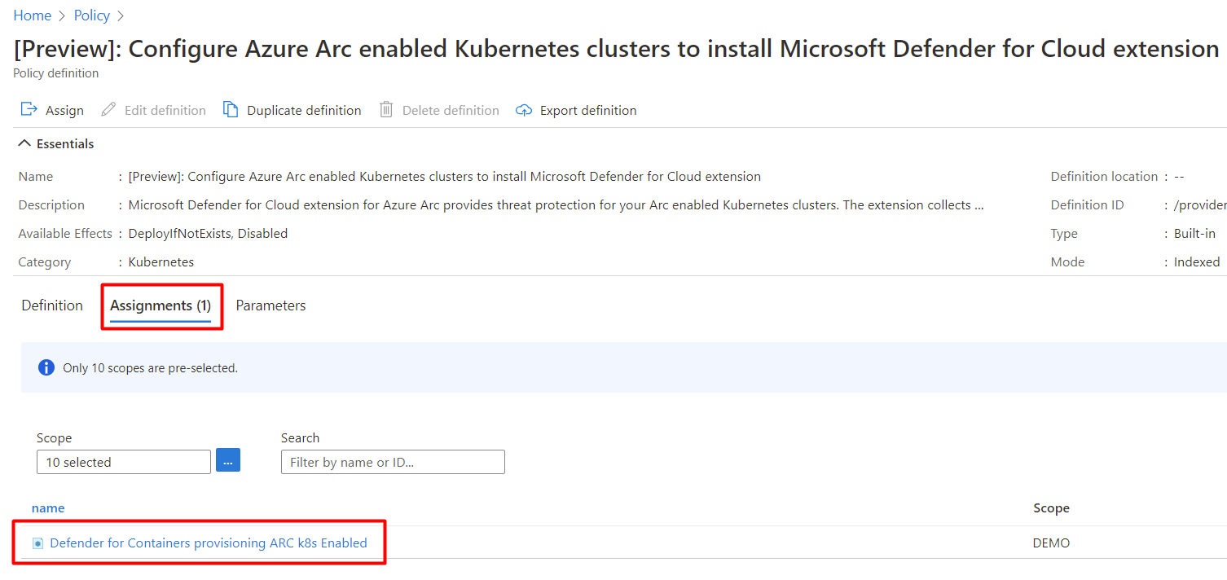Screen dimensions: 1227x580
Task: Click the blue info icon in the banner
Action: 46,367
